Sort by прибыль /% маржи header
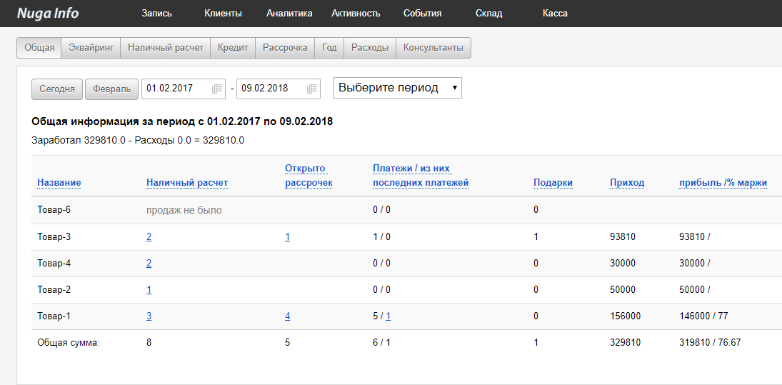782x385 pixels. click(723, 182)
